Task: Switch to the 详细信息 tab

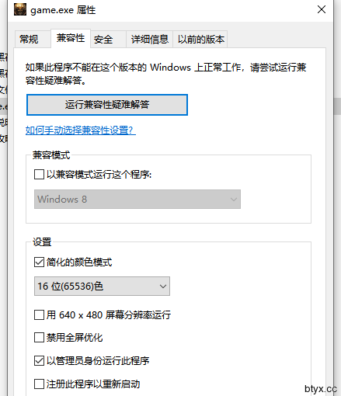Action: (x=150, y=40)
